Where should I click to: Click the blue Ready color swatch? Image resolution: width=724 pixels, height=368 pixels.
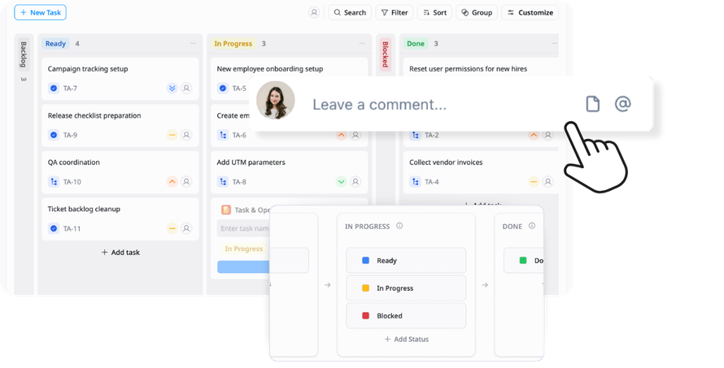pos(366,261)
